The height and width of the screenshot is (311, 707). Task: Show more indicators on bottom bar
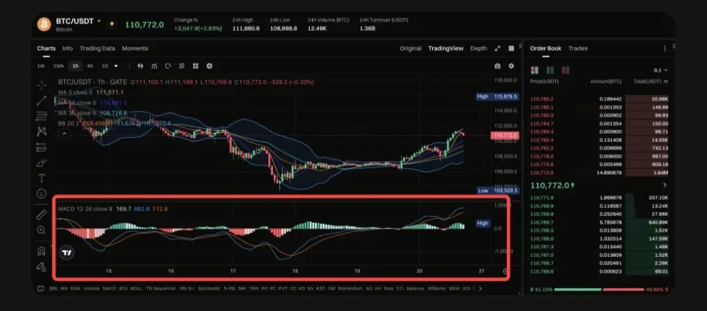coord(480,289)
